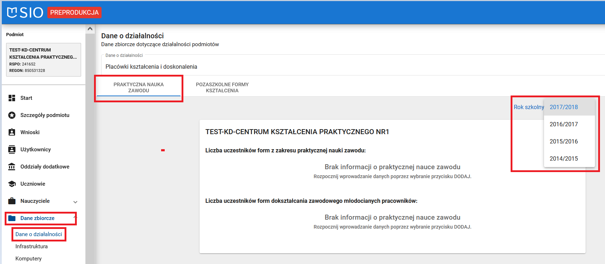605x264 pixels.
Task: Click the Wnioski clipboard icon
Action: click(x=12, y=132)
